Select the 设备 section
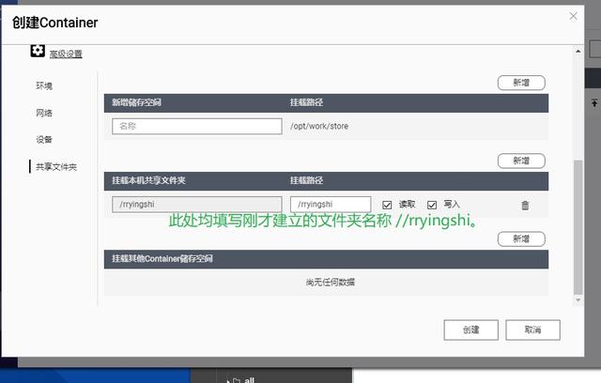601x383 pixels. coord(44,139)
